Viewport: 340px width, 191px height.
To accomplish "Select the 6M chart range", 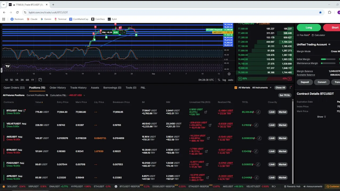I will pyautogui.click(x=27, y=80).
